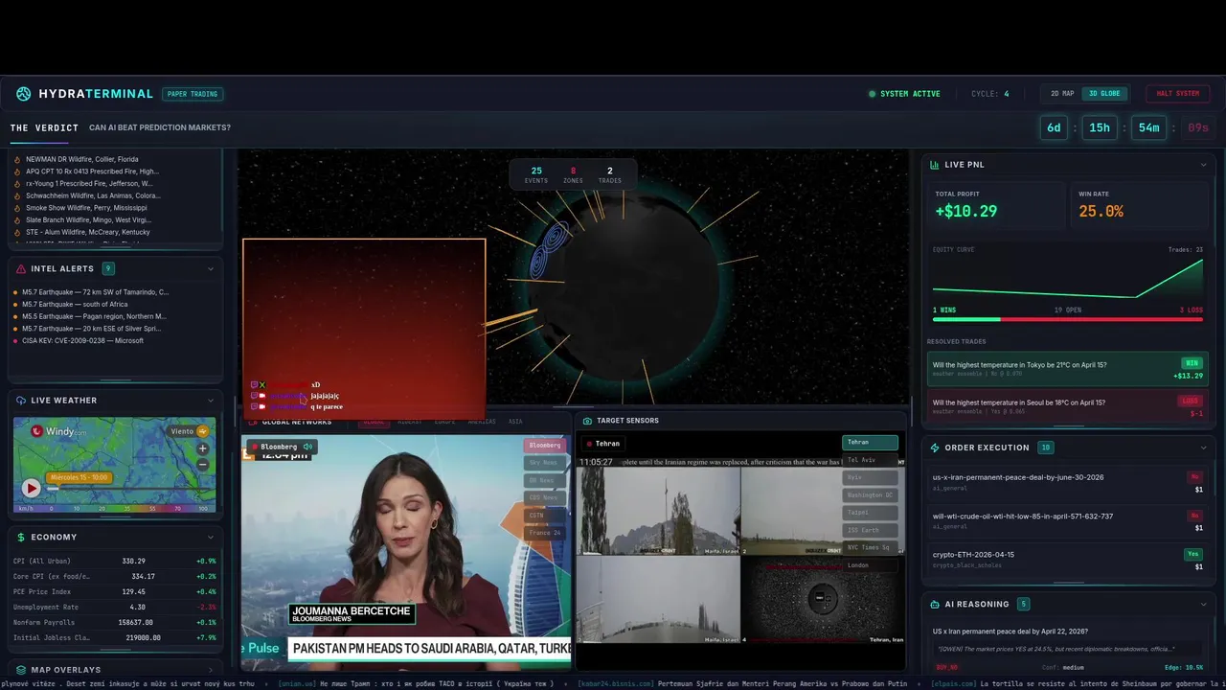Select the CGTN channel button

tap(545, 516)
